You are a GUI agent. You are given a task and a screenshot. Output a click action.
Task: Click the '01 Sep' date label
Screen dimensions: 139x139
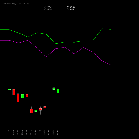[x=44, y=132]
